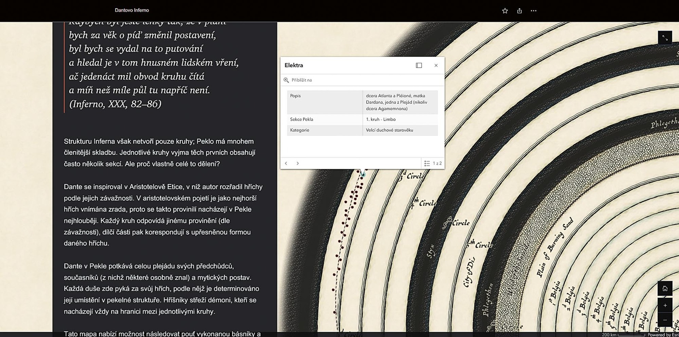Click the Přiblížit na zoom-to action
Viewport: 679px width, 337px height.
301,80
